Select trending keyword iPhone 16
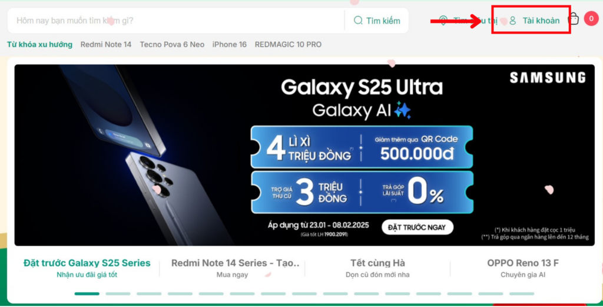 pyautogui.click(x=230, y=45)
